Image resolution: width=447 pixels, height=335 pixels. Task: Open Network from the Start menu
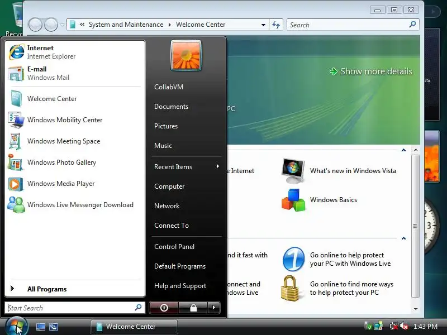coord(167,206)
